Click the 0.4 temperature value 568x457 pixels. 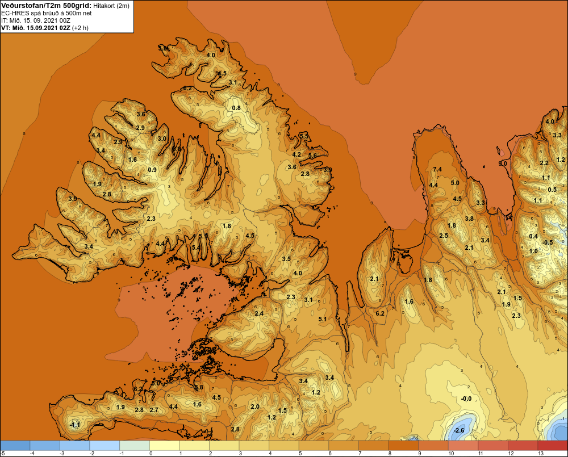pos(533,237)
